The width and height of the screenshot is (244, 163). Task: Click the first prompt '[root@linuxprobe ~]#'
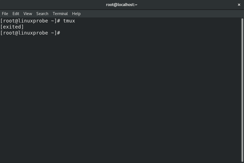[x=30, y=21]
